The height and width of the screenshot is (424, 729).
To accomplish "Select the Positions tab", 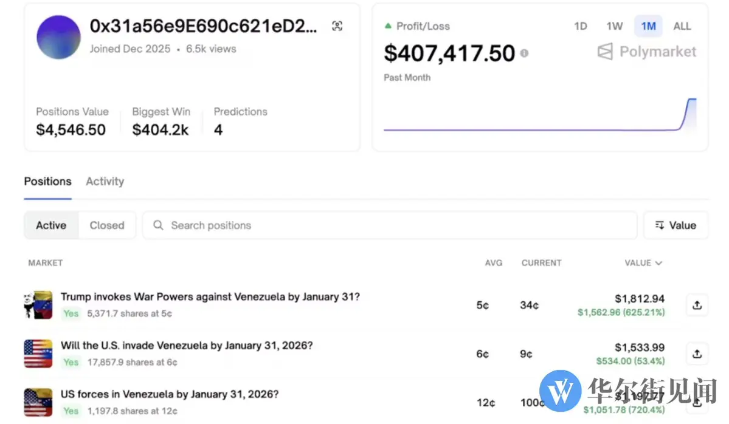I will pos(47,181).
